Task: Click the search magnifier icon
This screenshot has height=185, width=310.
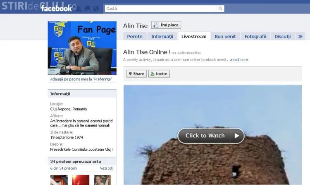Action: [x=221, y=8]
